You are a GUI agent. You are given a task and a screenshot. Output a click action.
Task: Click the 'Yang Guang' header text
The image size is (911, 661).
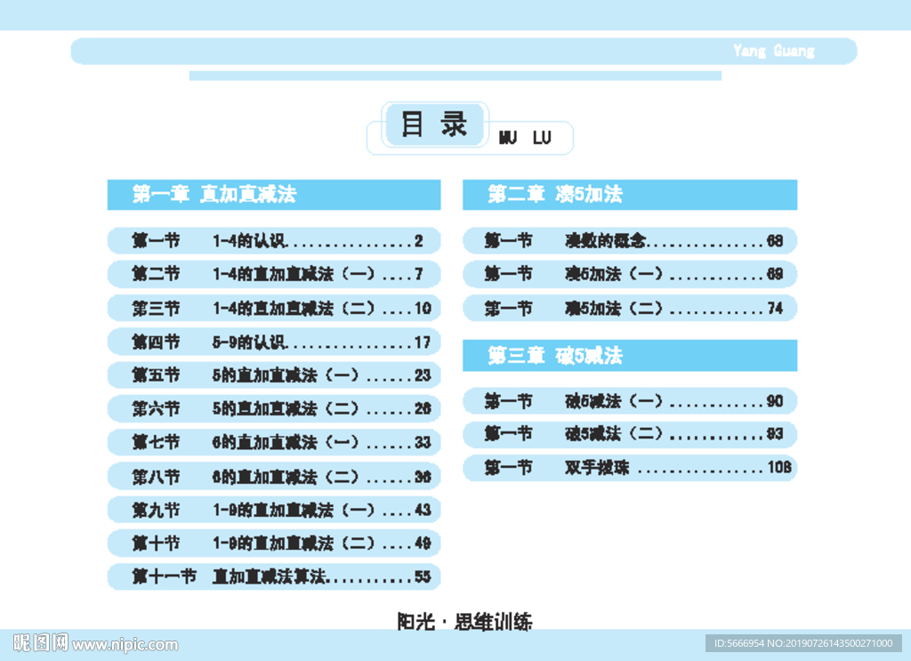[x=773, y=51]
